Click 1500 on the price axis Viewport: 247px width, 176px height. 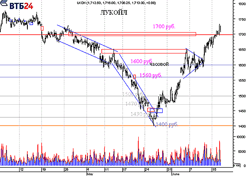(242, 96)
